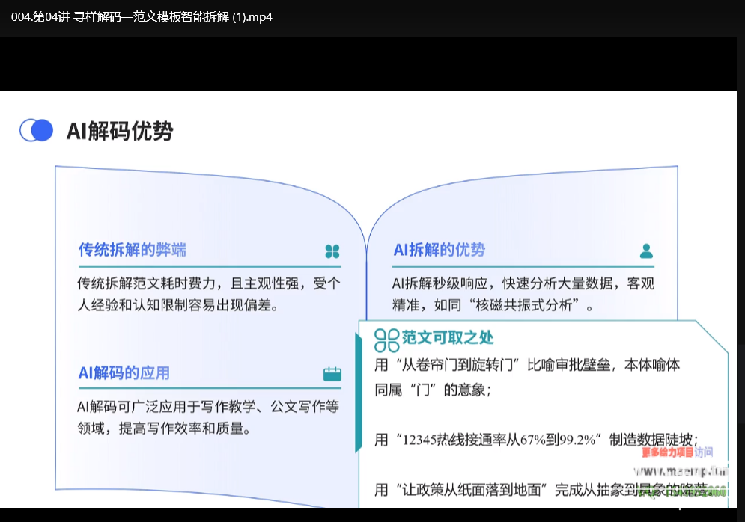Screen dimensions: 745x522
Task: Click the line about 12345热线接通率
Action: pyautogui.click(x=535, y=440)
